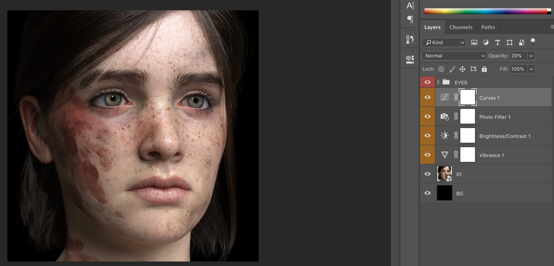Select the Curves 1 layer name
Viewport: 554px width, 266px height.
pyautogui.click(x=489, y=98)
